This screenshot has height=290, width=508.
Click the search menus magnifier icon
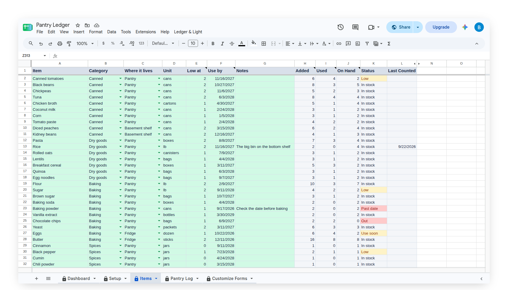[31, 43]
